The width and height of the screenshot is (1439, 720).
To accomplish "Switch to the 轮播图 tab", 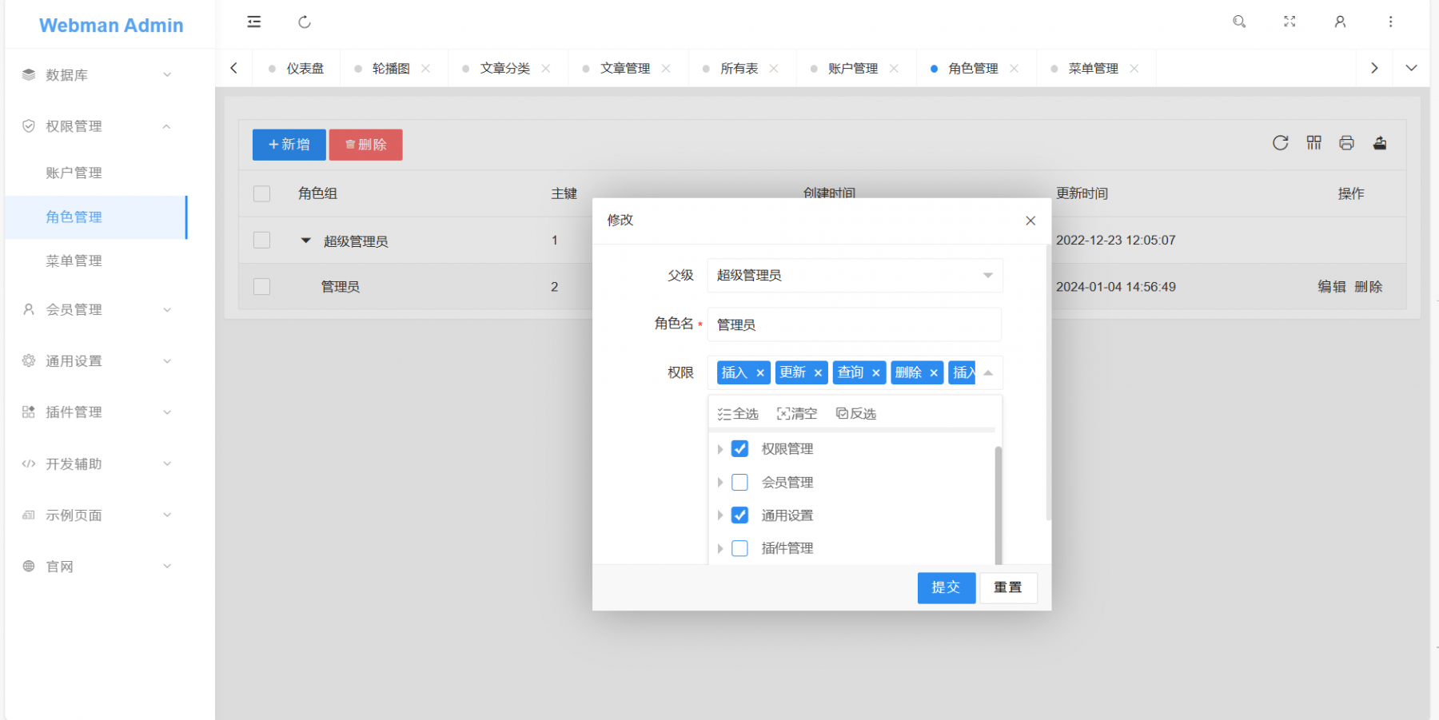I will (x=391, y=69).
